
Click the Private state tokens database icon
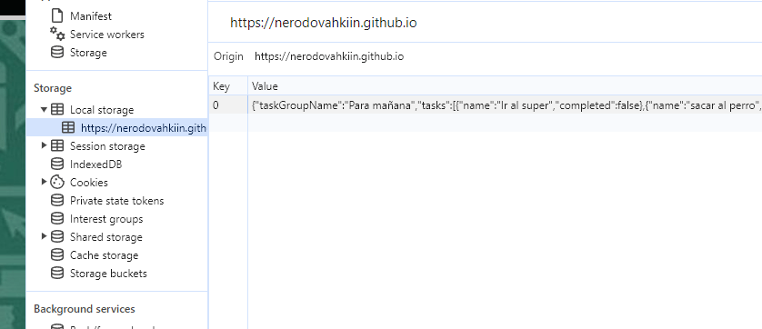(57, 201)
